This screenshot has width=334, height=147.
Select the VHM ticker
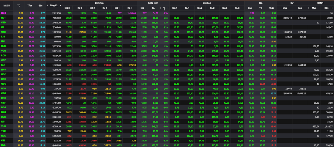pyautogui.click(x=3, y=126)
